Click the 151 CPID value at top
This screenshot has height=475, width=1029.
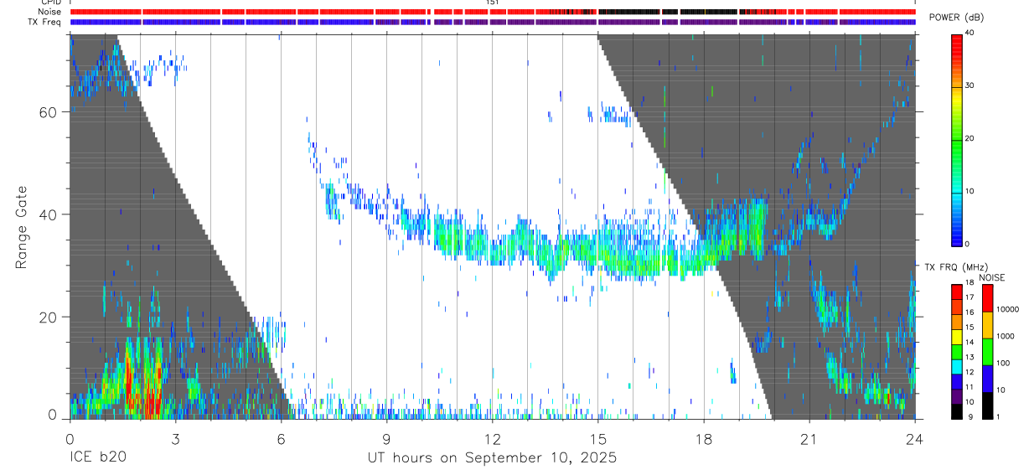(x=492, y=3)
